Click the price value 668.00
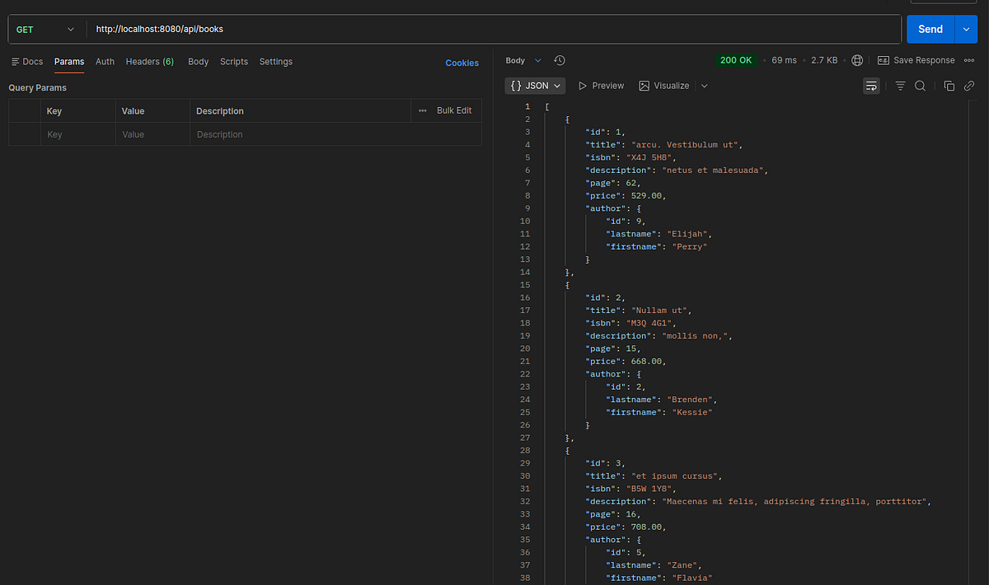The width and height of the screenshot is (989, 585). click(646, 361)
